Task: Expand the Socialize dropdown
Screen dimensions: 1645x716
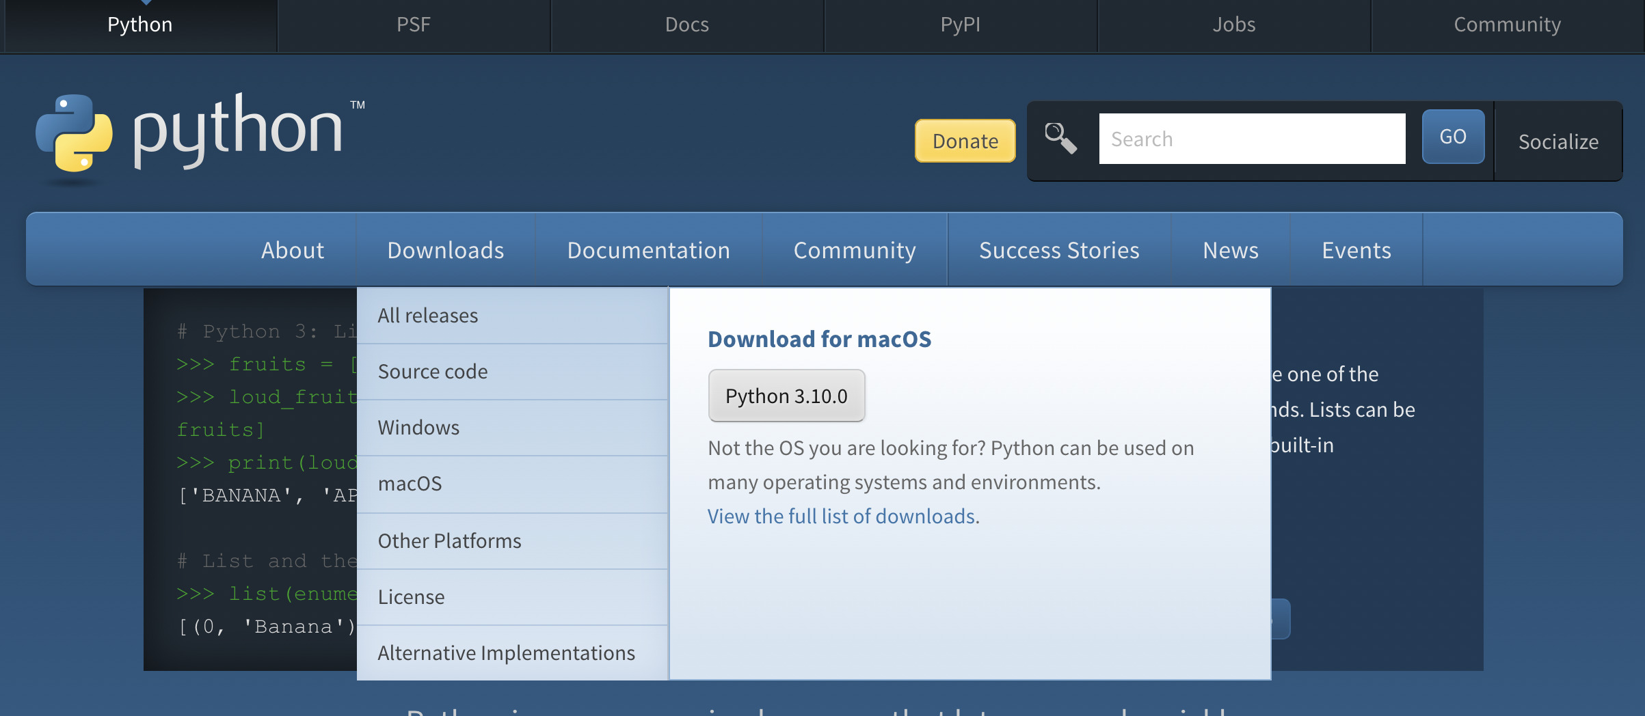Action: point(1557,141)
